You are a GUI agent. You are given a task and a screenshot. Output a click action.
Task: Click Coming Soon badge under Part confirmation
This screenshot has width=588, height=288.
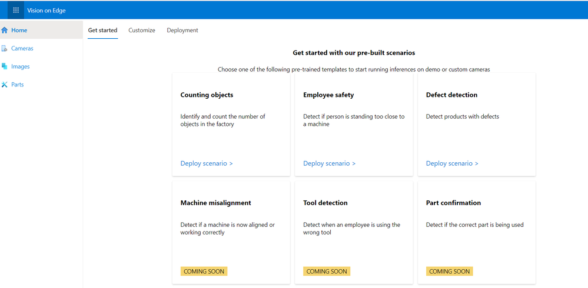(x=449, y=272)
